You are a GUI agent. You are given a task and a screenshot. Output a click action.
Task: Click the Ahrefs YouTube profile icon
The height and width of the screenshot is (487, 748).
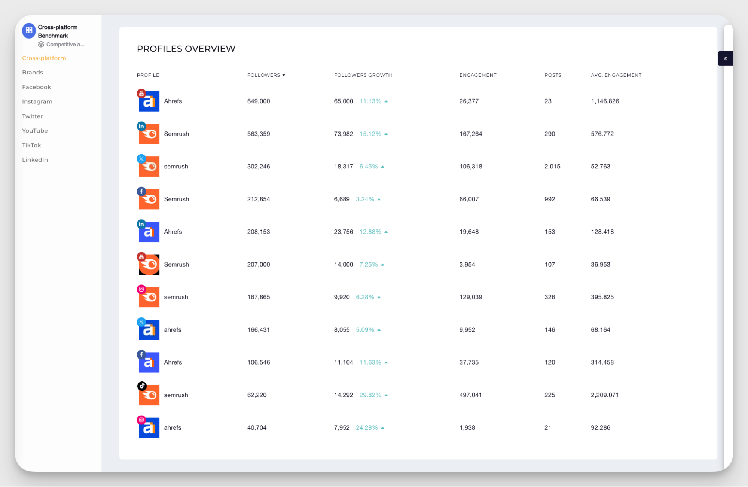tap(149, 101)
